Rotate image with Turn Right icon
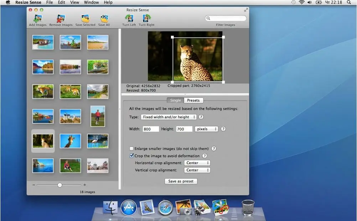The image size is (357, 221). [x=147, y=19]
